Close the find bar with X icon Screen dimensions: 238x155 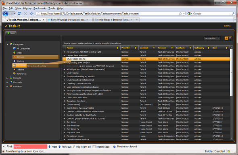point(4,147)
